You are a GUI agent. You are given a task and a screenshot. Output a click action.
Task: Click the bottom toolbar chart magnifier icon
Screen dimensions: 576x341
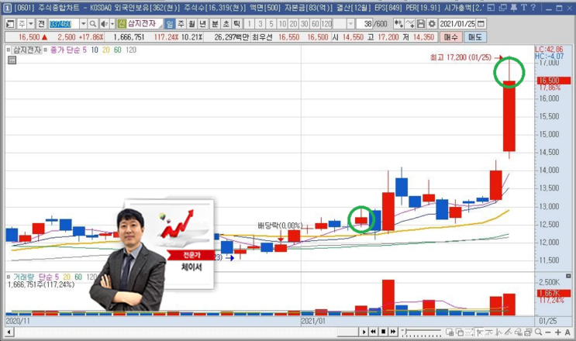pos(538,332)
